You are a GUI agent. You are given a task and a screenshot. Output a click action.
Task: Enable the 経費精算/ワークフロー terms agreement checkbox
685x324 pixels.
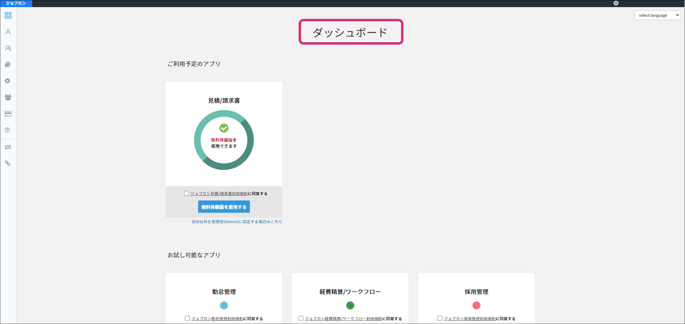pyautogui.click(x=301, y=318)
